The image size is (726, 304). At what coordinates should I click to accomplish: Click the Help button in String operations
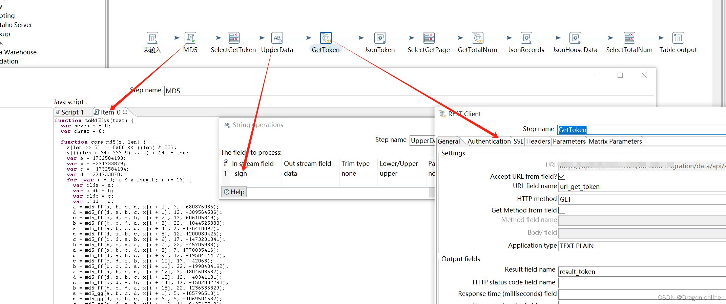coord(234,192)
